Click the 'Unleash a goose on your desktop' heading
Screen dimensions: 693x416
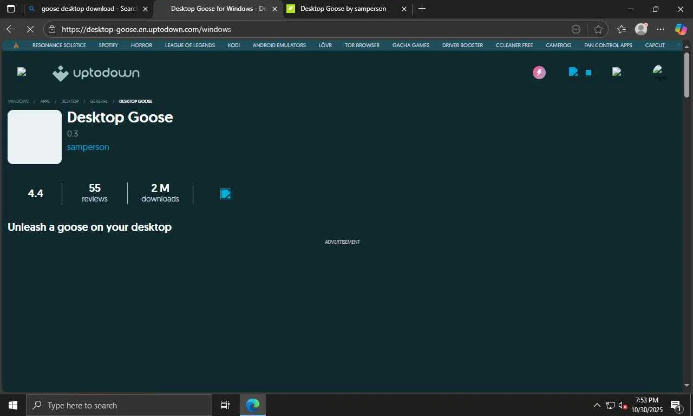tap(89, 227)
